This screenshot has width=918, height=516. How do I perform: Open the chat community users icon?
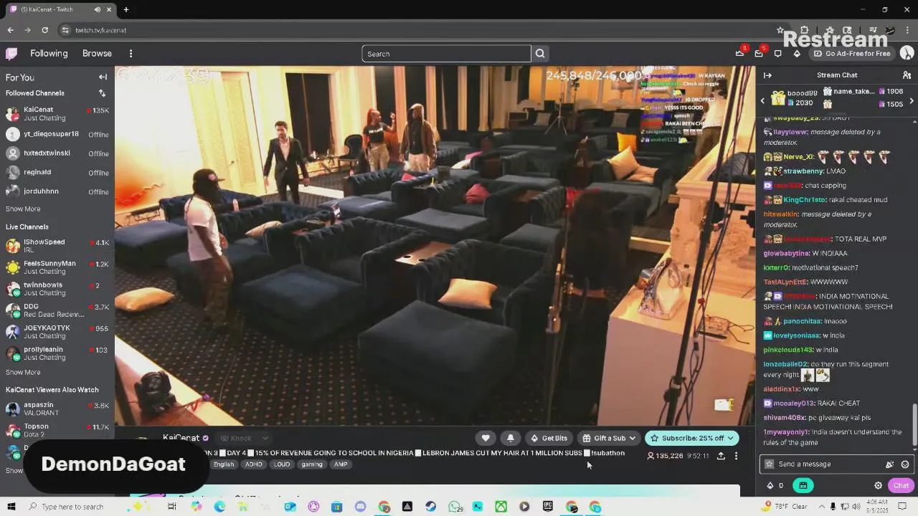907,75
